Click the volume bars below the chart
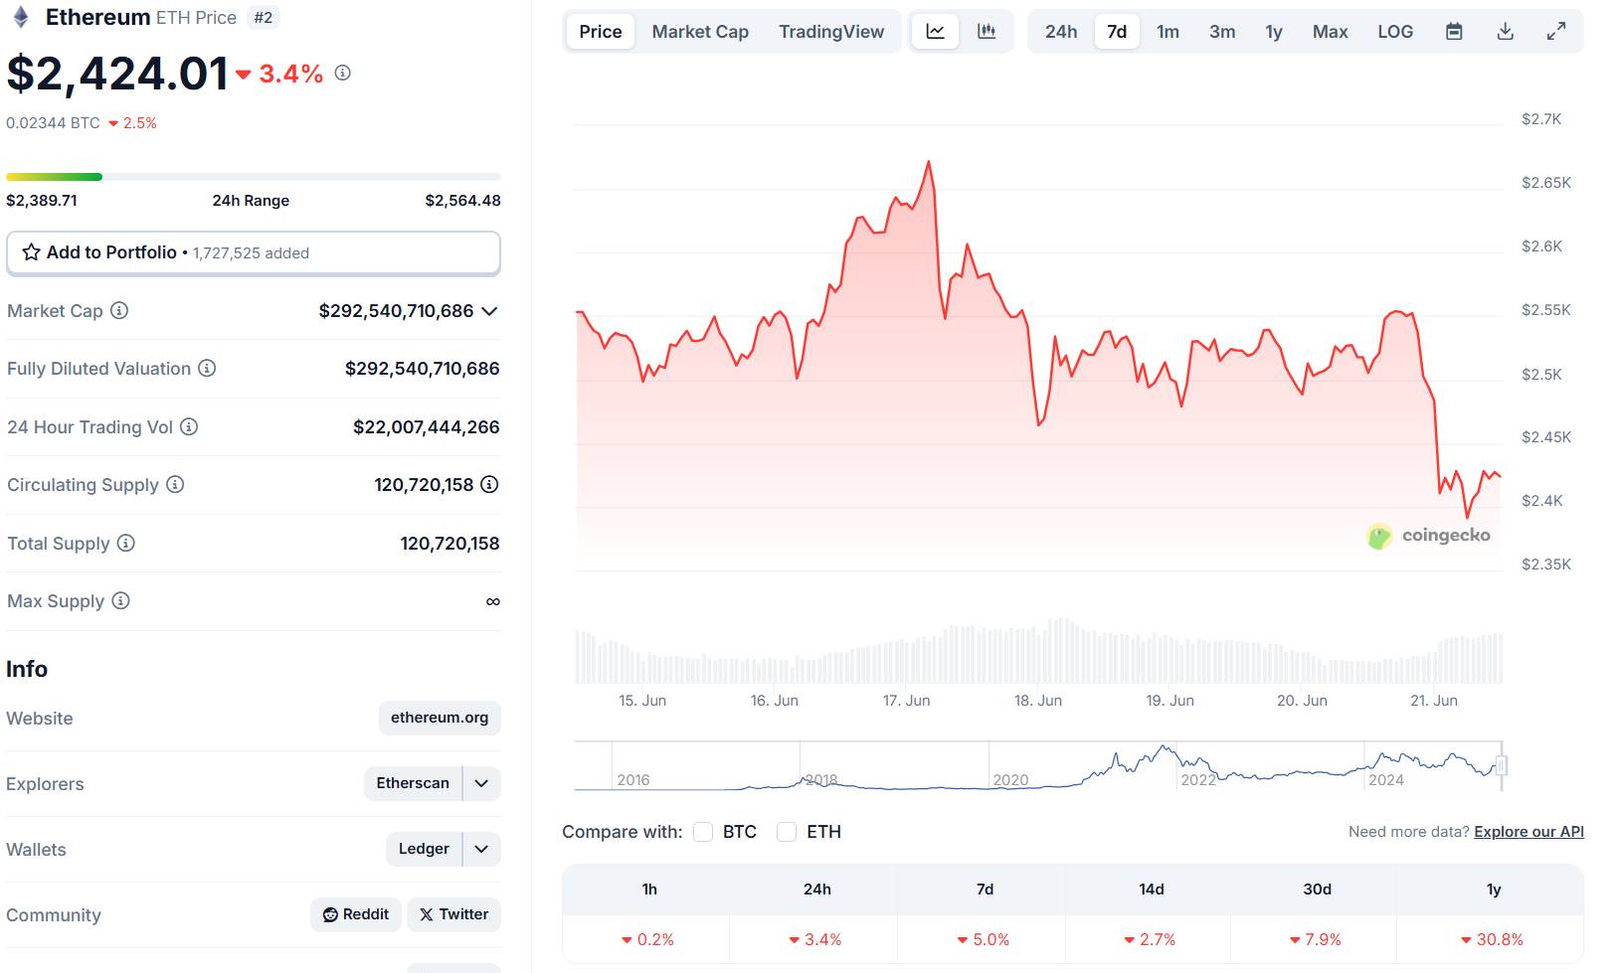 1038,651
